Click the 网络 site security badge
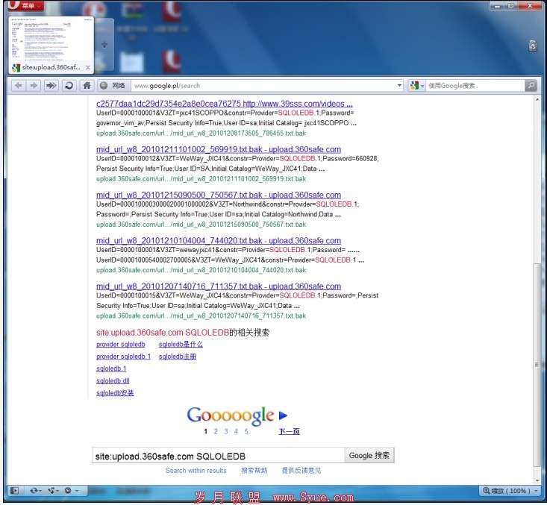 113,86
